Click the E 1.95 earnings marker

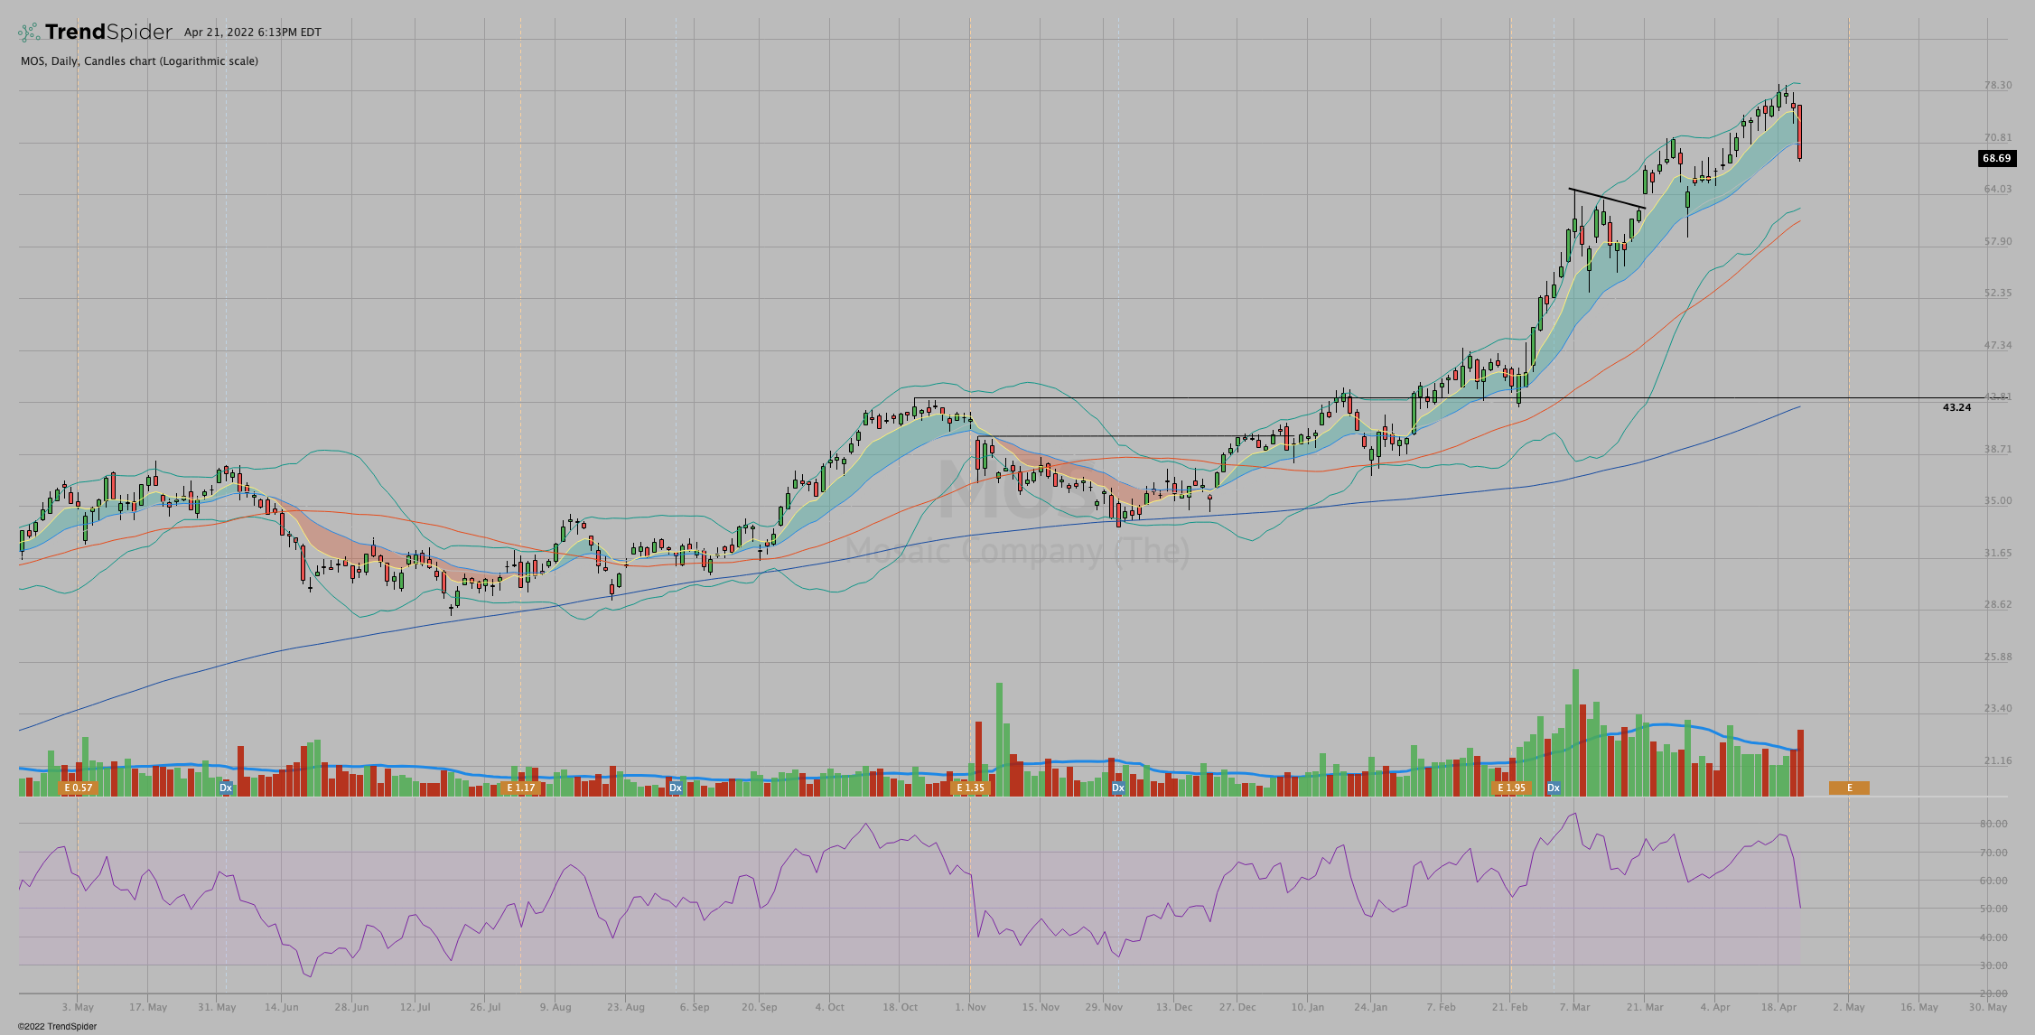point(1511,788)
